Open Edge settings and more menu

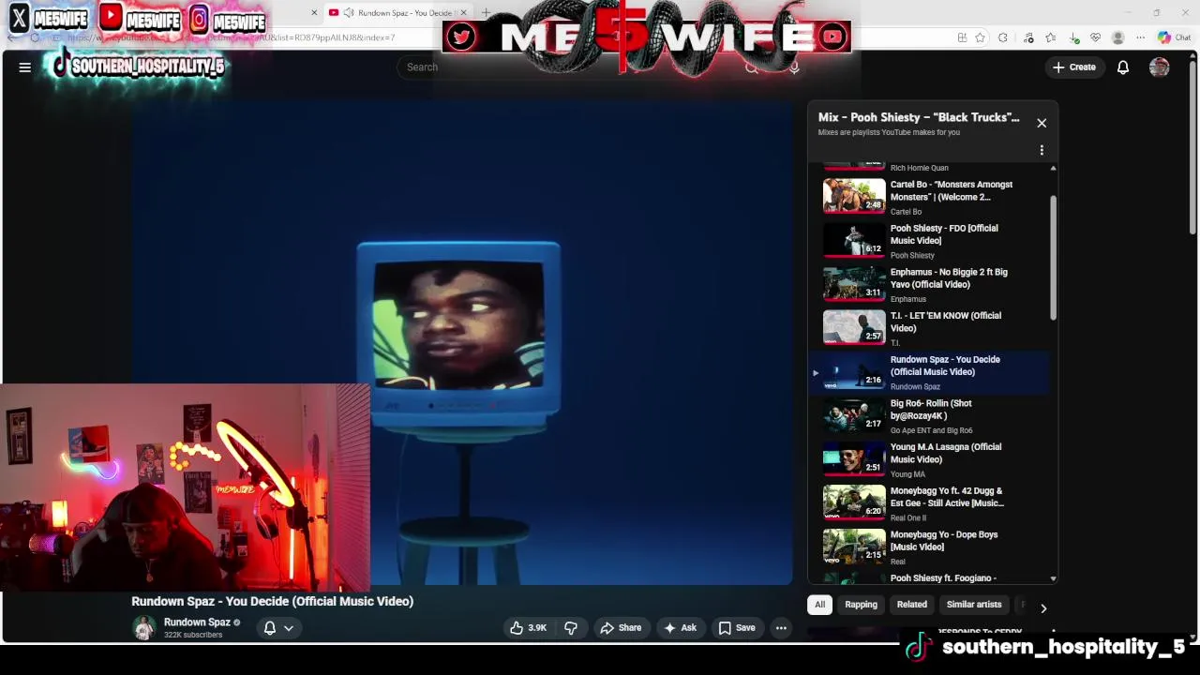coord(1140,37)
